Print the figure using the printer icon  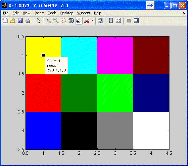tap(28, 21)
